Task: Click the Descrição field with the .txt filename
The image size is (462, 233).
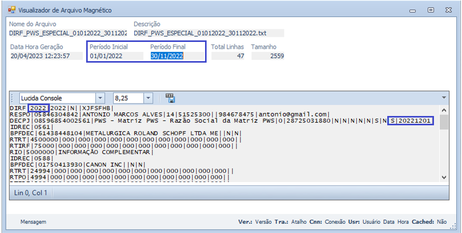Action: coord(209,33)
